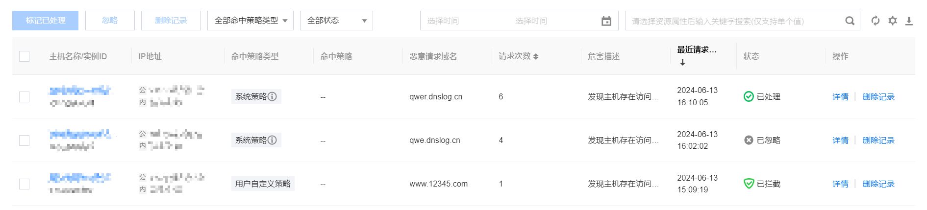Click 删除记录 link for www.12345.com row
This screenshot has width=927, height=210.
pyautogui.click(x=878, y=184)
